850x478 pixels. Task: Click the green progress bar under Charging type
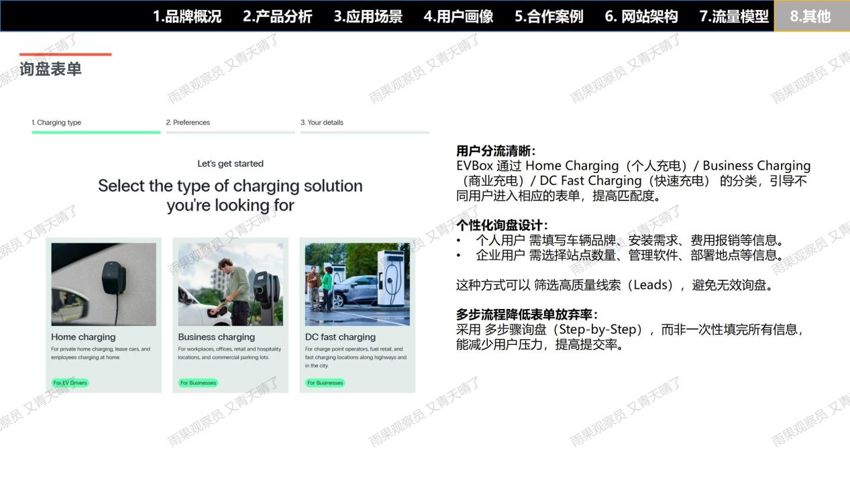pyautogui.click(x=96, y=132)
